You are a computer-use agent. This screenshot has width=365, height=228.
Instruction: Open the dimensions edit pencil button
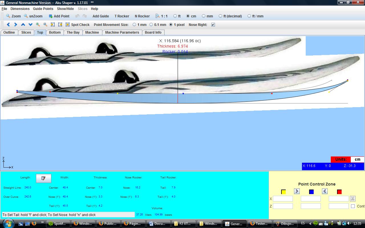tap(43, 178)
